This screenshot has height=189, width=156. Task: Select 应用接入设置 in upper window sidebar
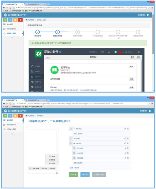(13, 33)
